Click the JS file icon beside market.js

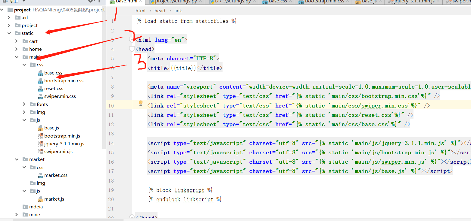click(40, 199)
